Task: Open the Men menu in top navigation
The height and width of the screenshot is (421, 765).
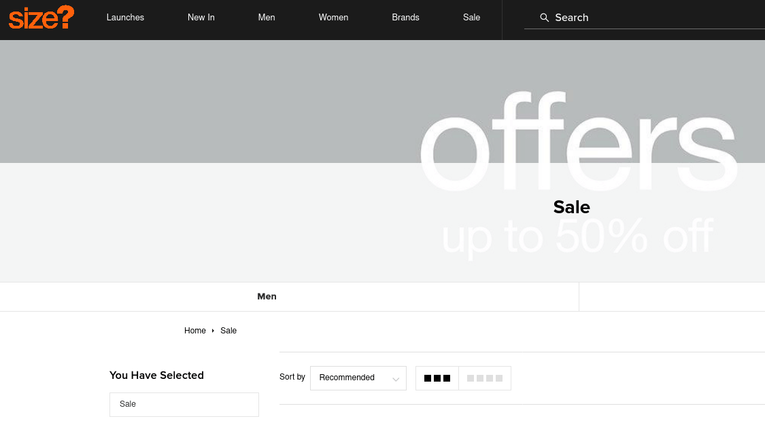Action: coord(267,18)
